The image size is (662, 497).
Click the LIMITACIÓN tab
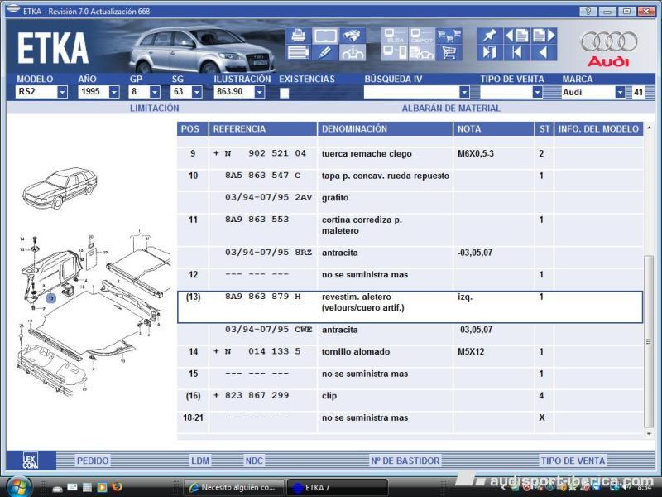click(x=155, y=109)
